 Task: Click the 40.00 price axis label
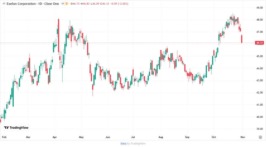(259, 117)
